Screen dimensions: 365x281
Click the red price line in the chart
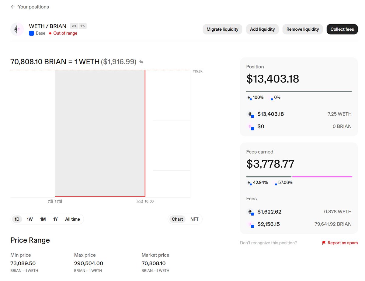[145, 134]
